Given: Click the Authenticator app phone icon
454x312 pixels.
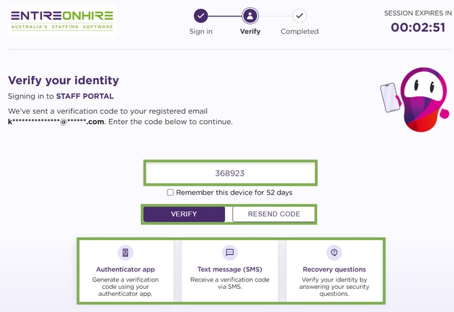Looking at the screenshot, I should [127, 253].
